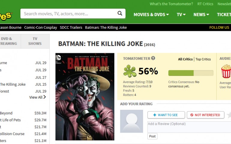
Task: Click the Add a Review text box
Action: coord(189,127)
